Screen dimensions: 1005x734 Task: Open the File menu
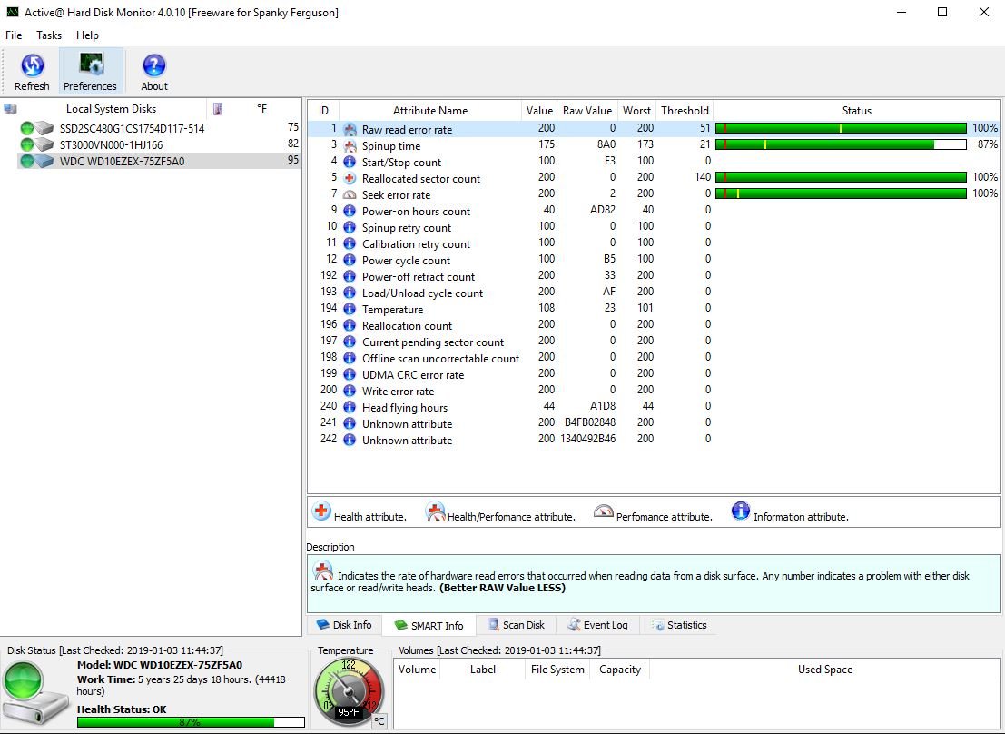14,35
